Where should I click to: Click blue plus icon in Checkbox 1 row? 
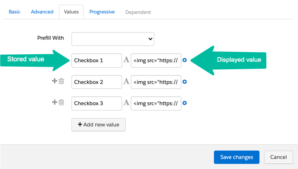[x=185, y=60]
